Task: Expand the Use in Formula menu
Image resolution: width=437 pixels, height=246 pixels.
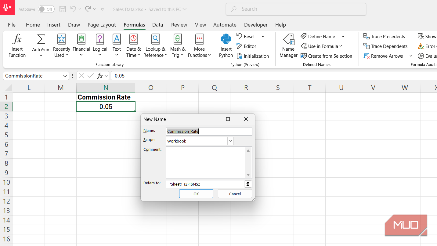Action: pos(321,46)
